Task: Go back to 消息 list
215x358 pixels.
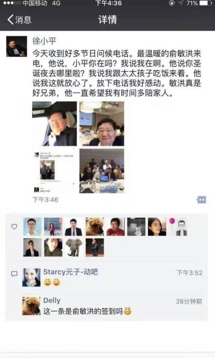Action: [19, 20]
